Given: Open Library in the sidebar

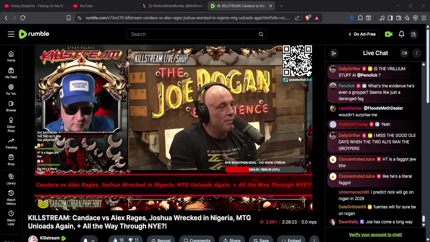Looking at the screenshot, I should pos(11,179).
